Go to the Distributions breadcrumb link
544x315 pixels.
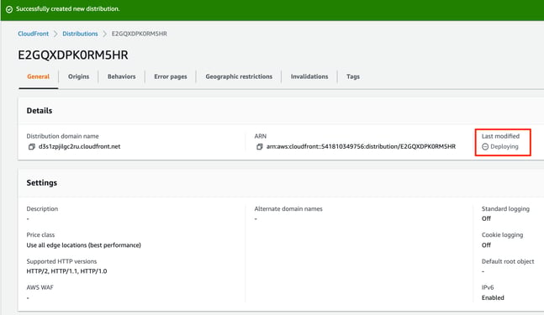[80, 34]
